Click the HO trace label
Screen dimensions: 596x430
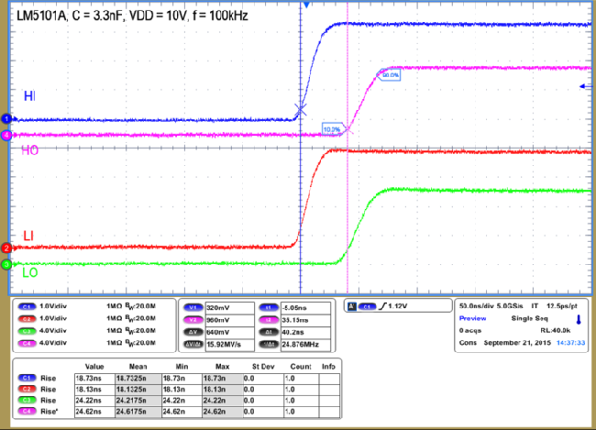pos(29,150)
